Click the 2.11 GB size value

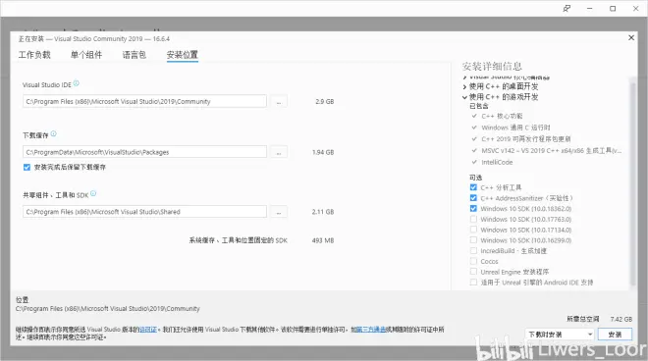coord(323,212)
